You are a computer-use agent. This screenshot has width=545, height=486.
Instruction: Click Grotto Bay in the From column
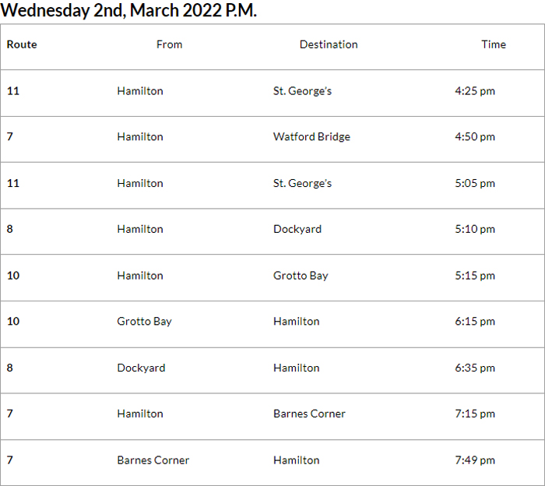coord(145,322)
